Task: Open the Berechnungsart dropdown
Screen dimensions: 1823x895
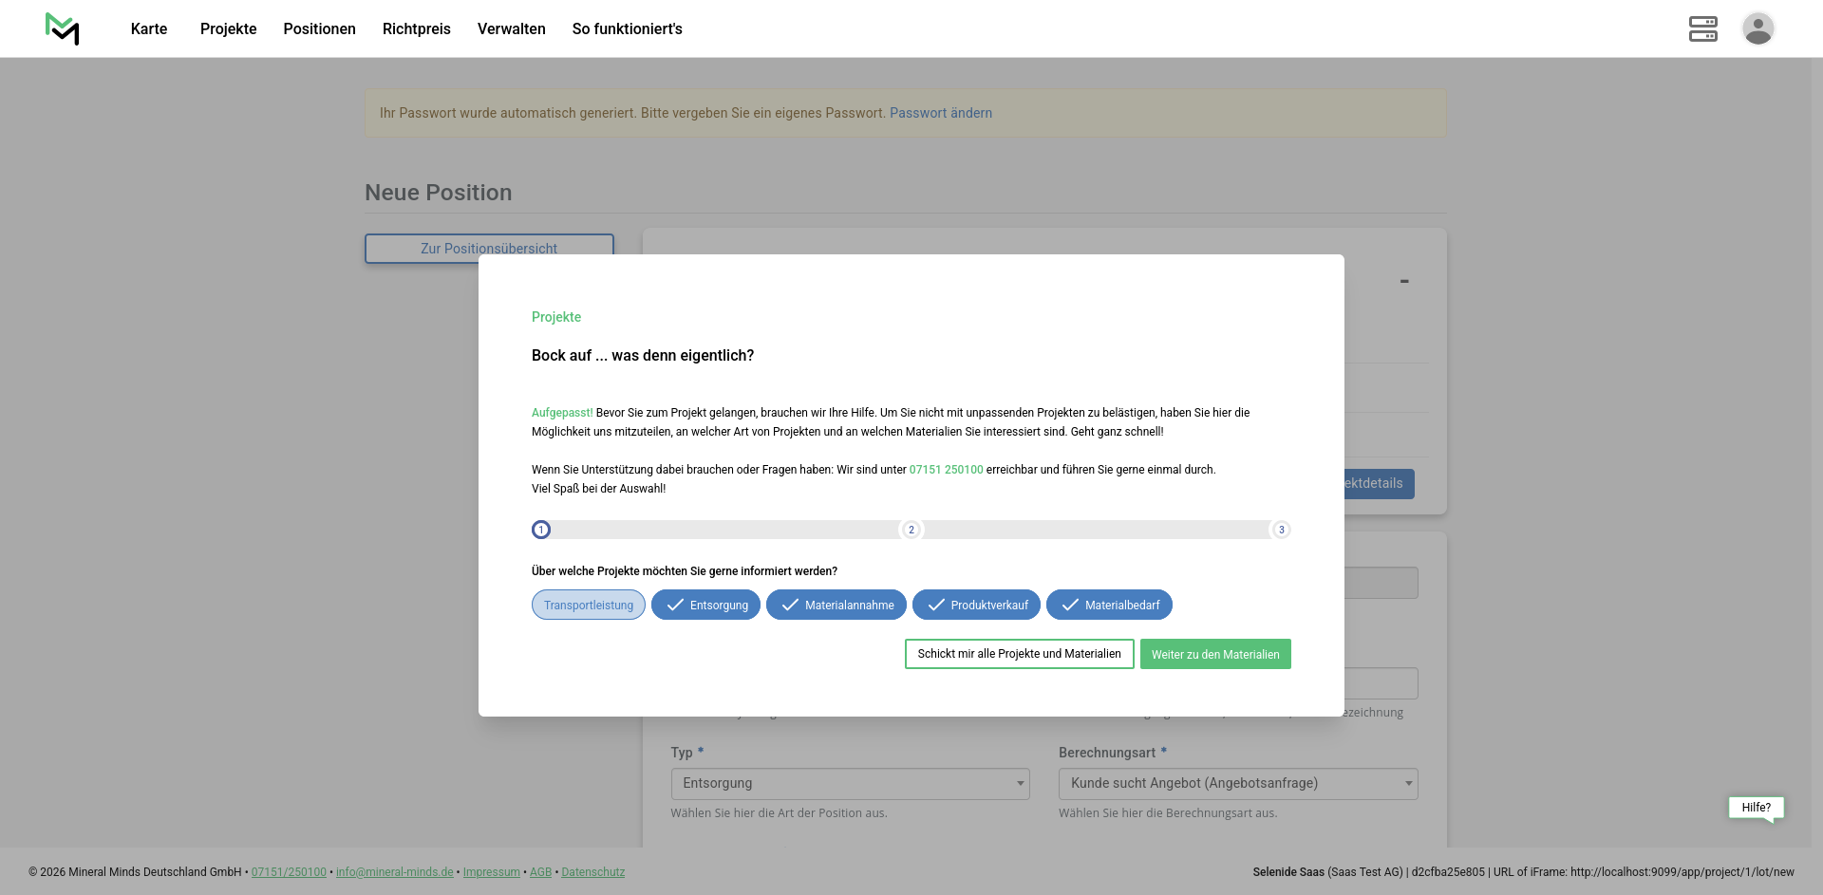Action: pyautogui.click(x=1237, y=784)
